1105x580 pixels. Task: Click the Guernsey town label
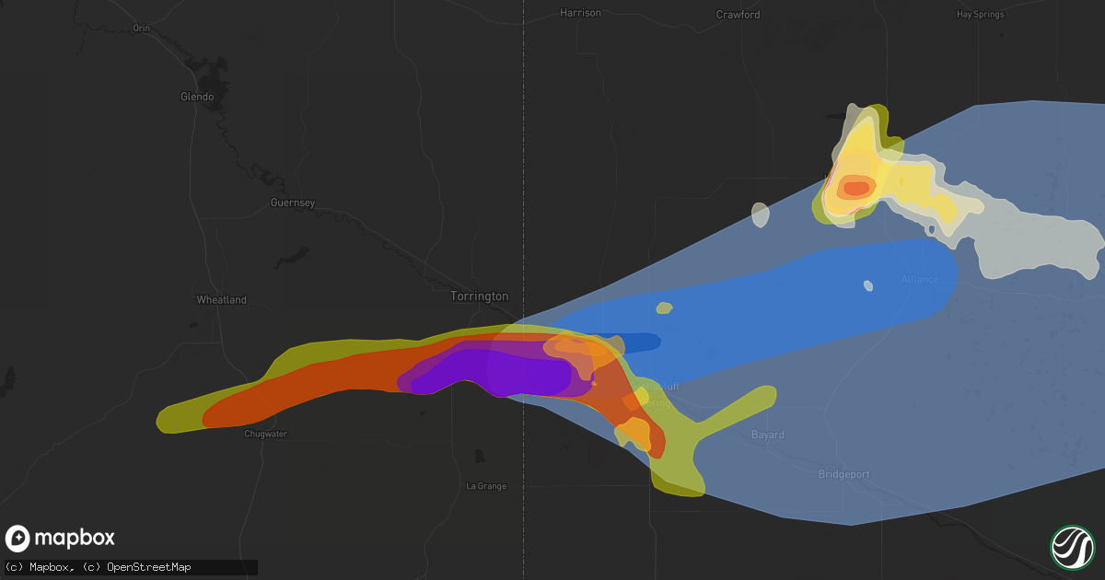(293, 203)
